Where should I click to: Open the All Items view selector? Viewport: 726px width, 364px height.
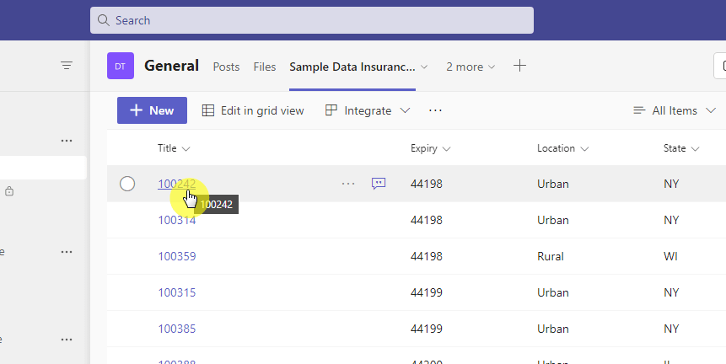click(675, 110)
